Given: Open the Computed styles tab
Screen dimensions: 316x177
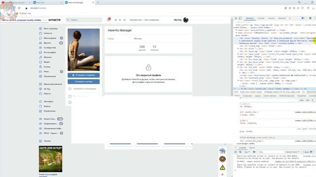Looking at the screenshot, I should (247, 96).
